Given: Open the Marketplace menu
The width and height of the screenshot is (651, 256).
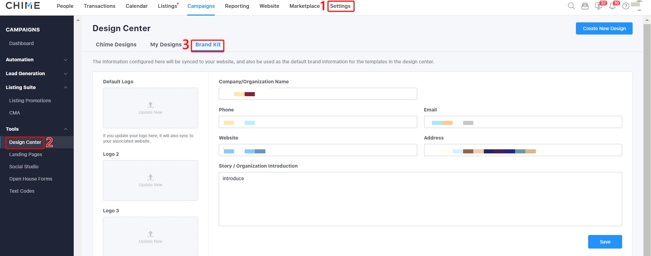Looking at the screenshot, I should 304,6.
